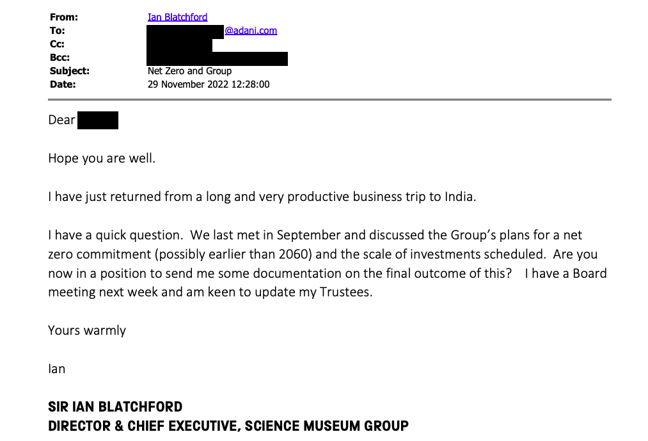Click the redacted name after "Dear"

click(x=98, y=120)
